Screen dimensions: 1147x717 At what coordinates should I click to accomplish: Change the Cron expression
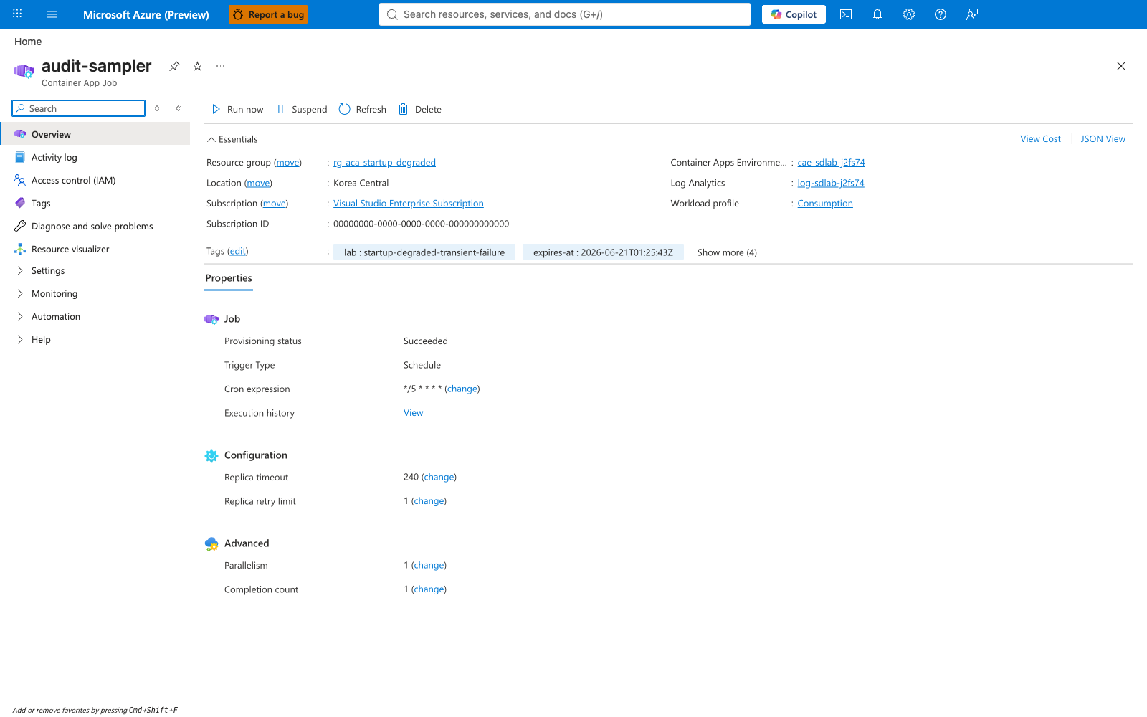462,389
